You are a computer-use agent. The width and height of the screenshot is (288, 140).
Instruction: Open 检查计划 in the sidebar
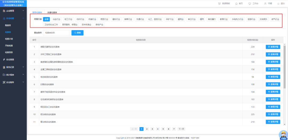click(9, 39)
